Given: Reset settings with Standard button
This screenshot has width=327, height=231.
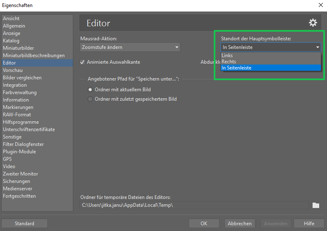Looking at the screenshot, I should coord(25,224).
